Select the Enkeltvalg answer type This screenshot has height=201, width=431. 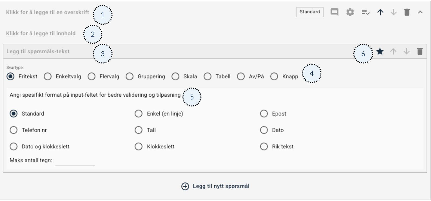click(x=48, y=77)
